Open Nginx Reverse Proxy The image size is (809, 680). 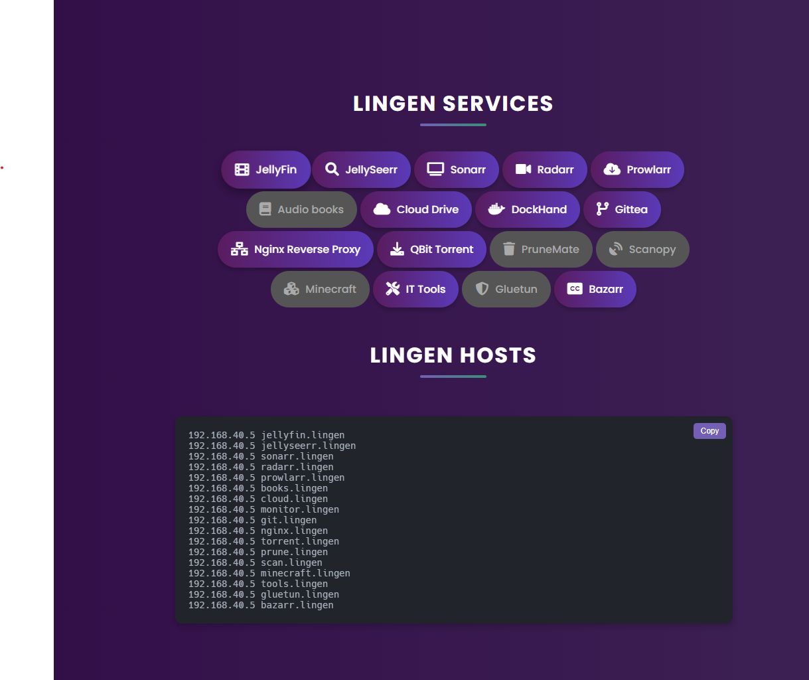coord(296,249)
